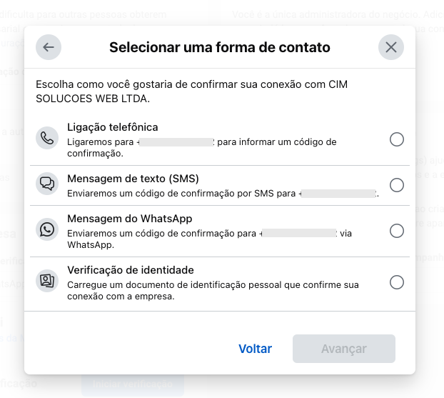Click the Verificação de identidade option title

click(x=130, y=270)
